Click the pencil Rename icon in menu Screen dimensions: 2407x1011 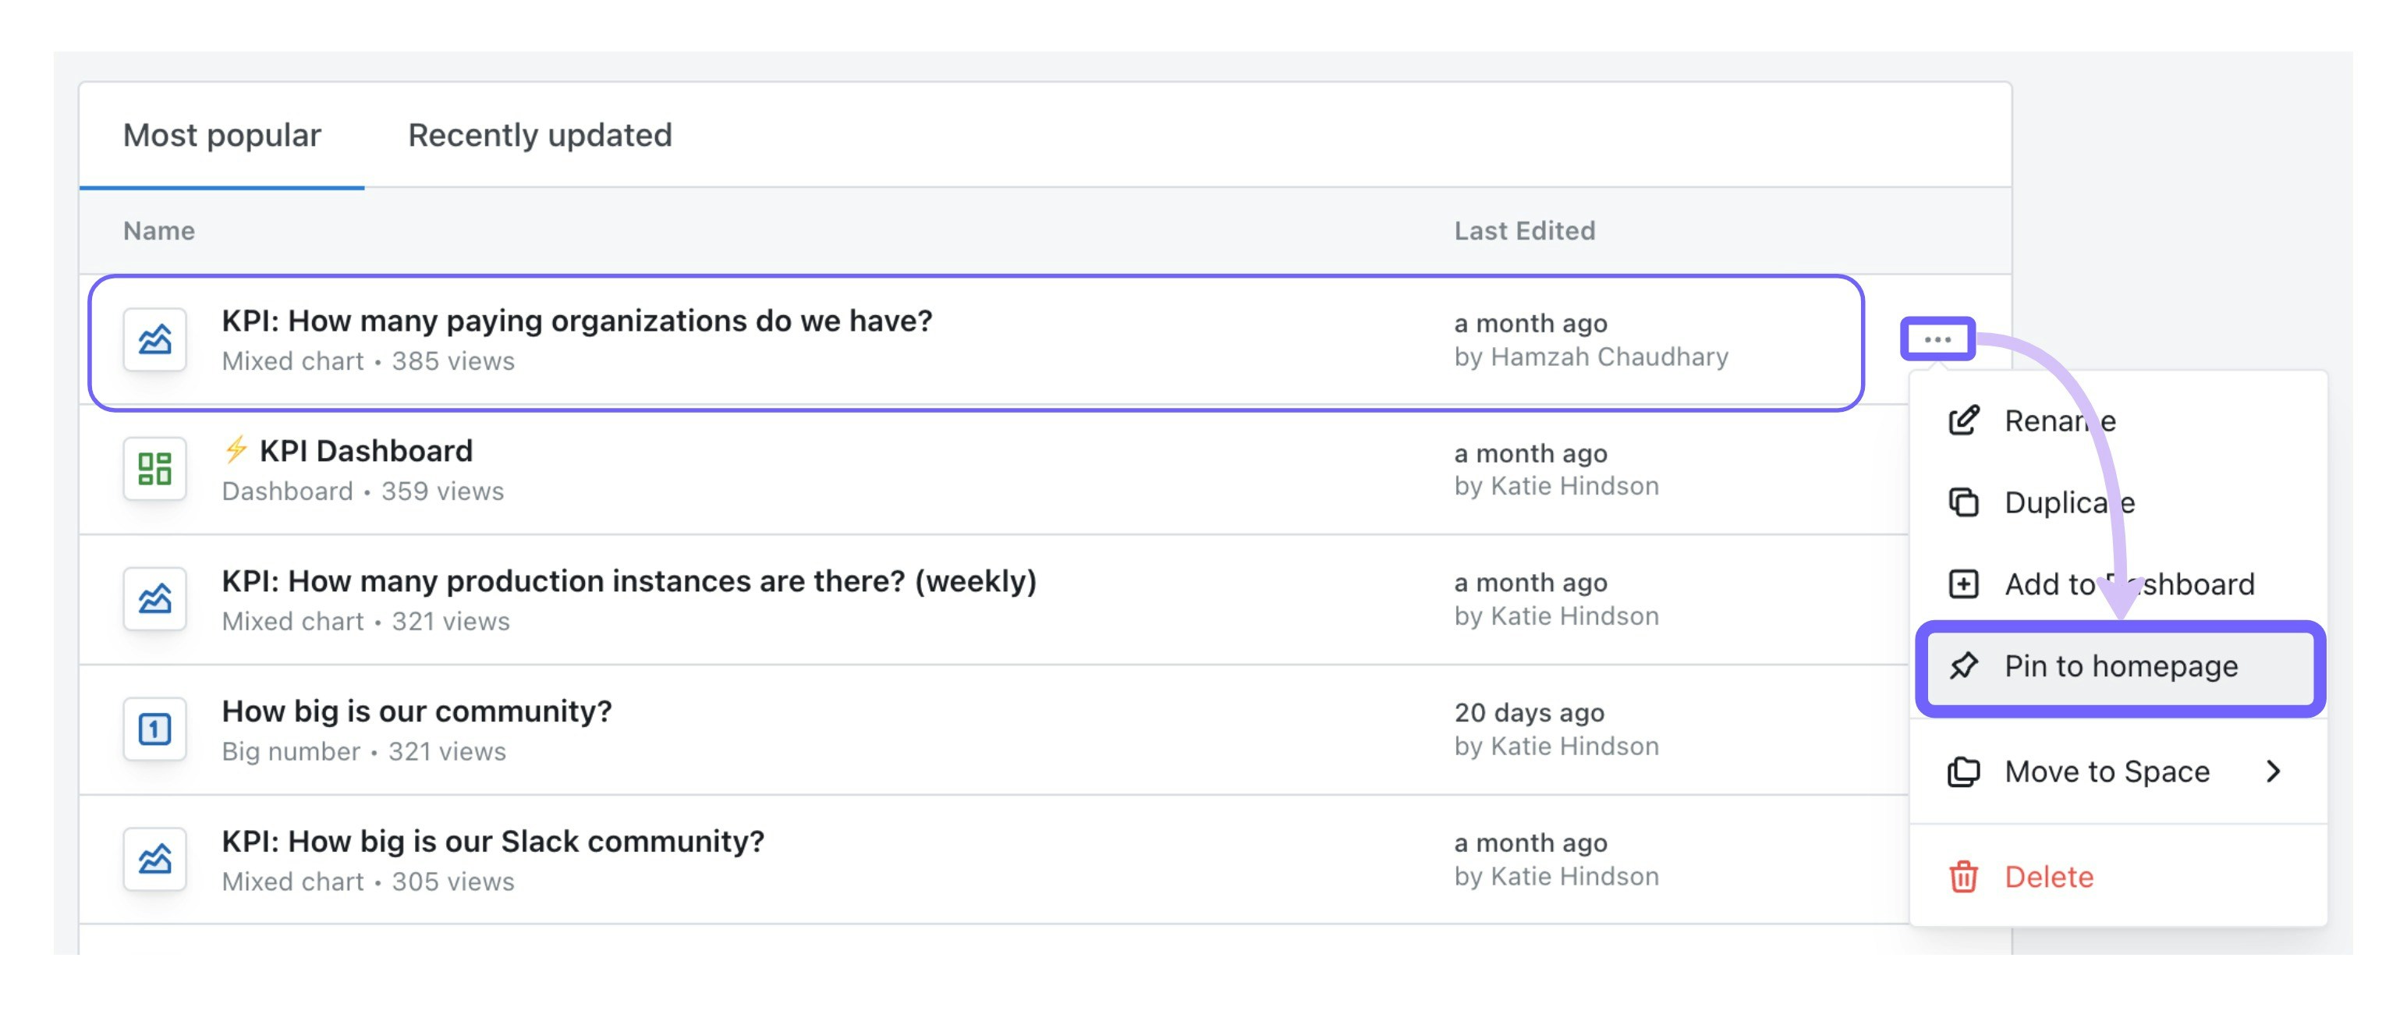point(1963,420)
